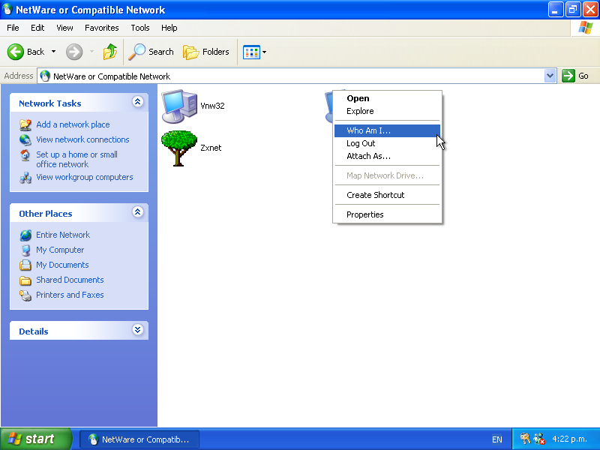Click the Entire Network globe icon

(x=25, y=235)
